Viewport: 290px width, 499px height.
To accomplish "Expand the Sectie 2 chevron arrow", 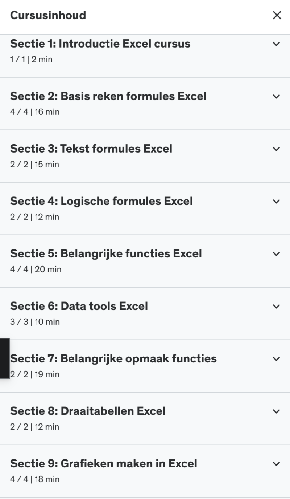I will pos(277,97).
